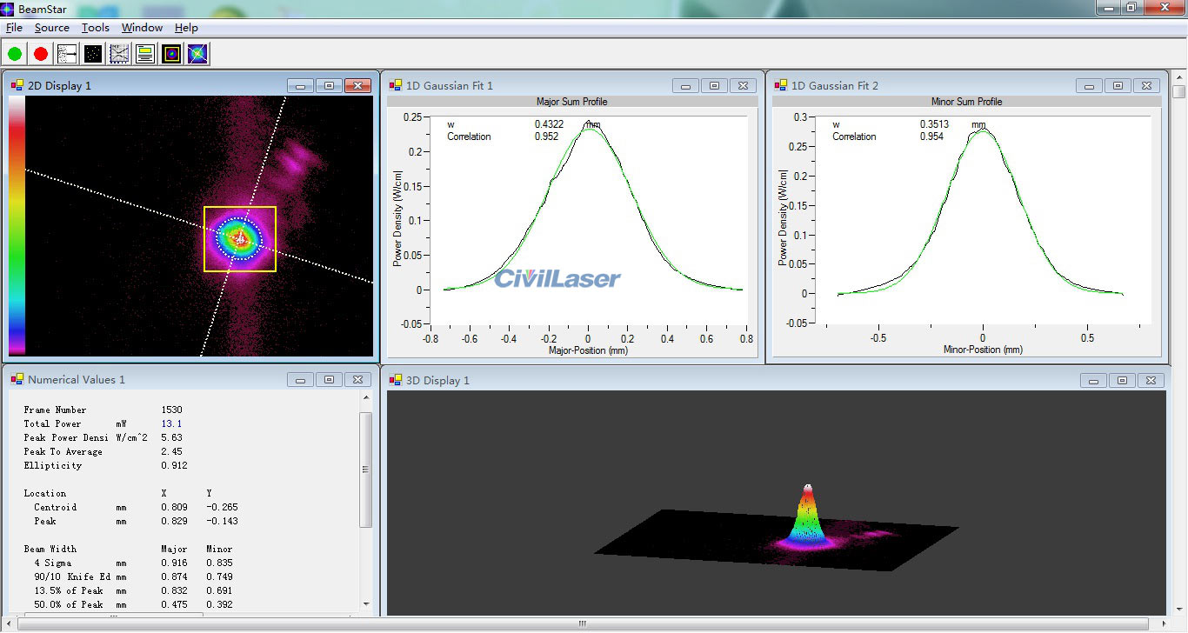Toggle restore state of 3D Display 1 window
Screen dimensions: 1188x633
(1123, 379)
